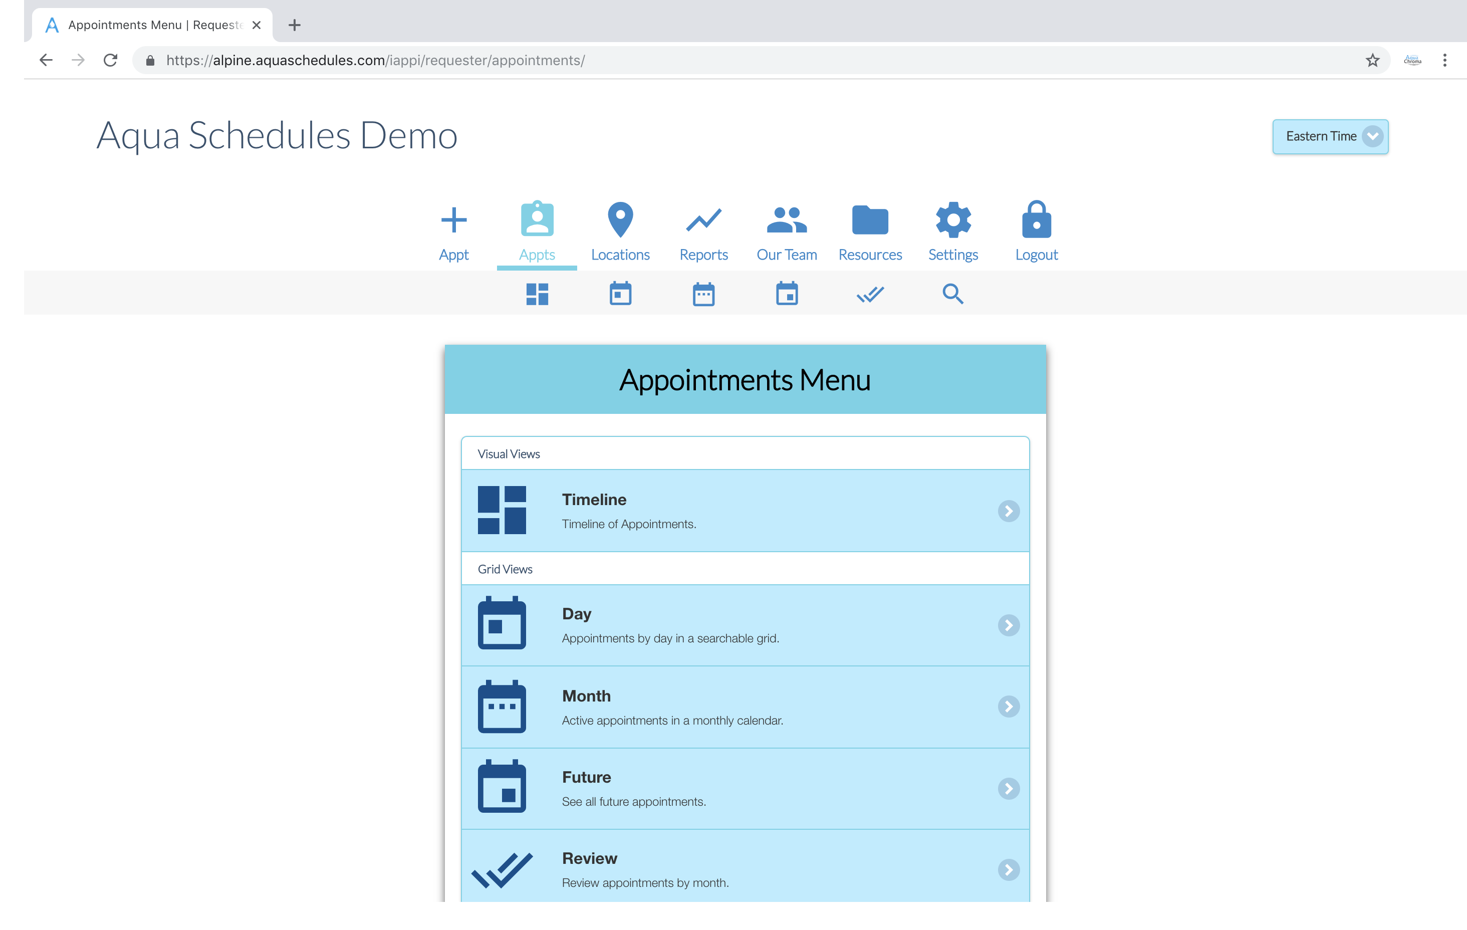Screen dimensions: 1467x930
Task: Open the Our Team people icon
Action: pyautogui.click(x=787, y=220)
